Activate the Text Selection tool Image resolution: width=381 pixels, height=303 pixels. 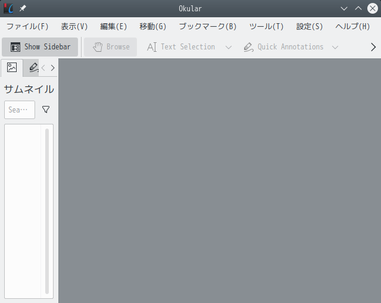(x=181, y=47)
